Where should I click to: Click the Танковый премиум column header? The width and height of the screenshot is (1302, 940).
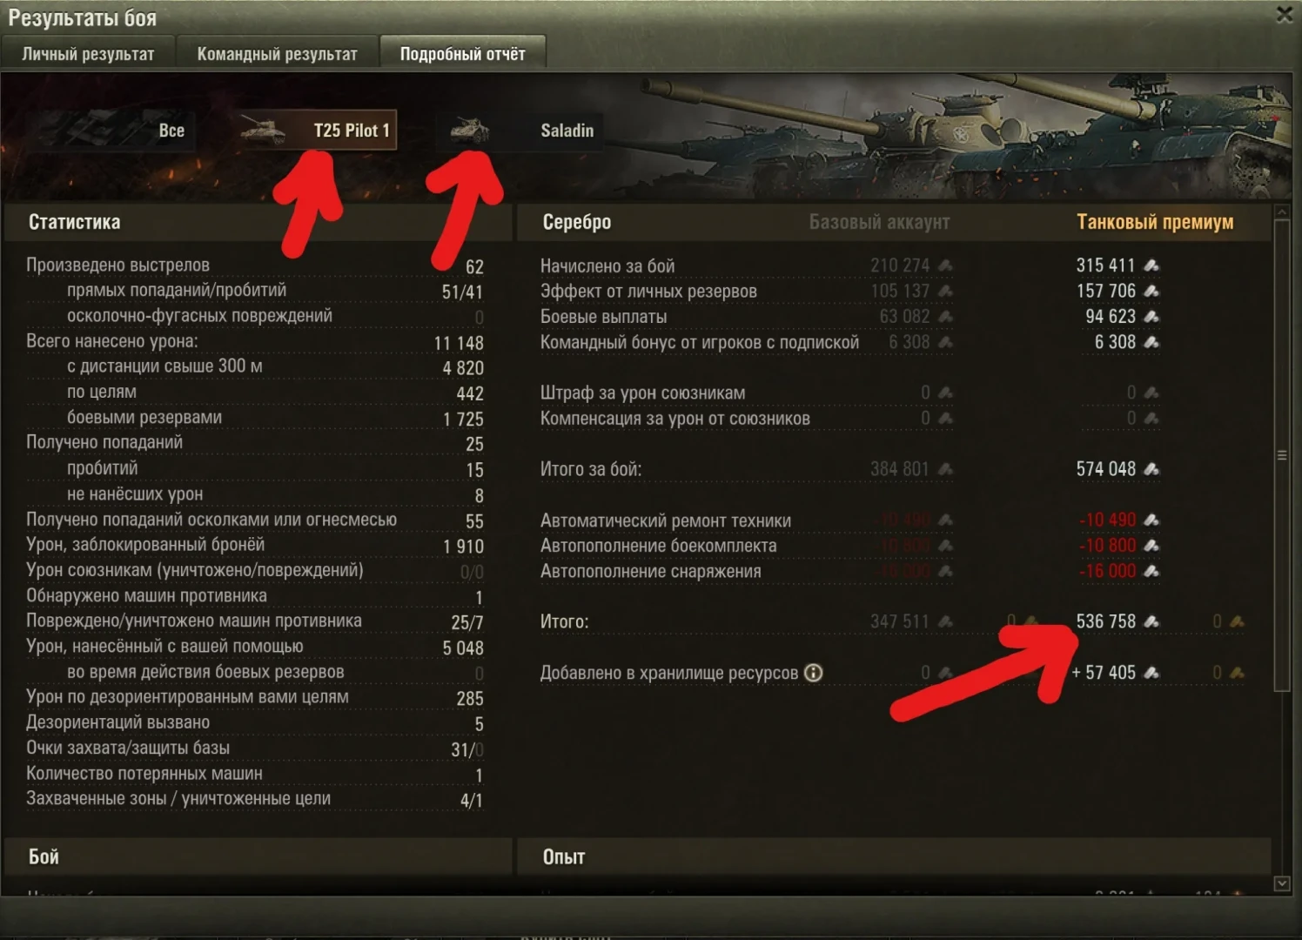tap(1155, 222)
